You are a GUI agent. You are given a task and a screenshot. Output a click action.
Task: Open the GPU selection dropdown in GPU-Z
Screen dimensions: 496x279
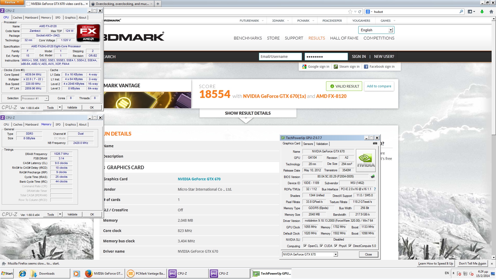[336, 254]
